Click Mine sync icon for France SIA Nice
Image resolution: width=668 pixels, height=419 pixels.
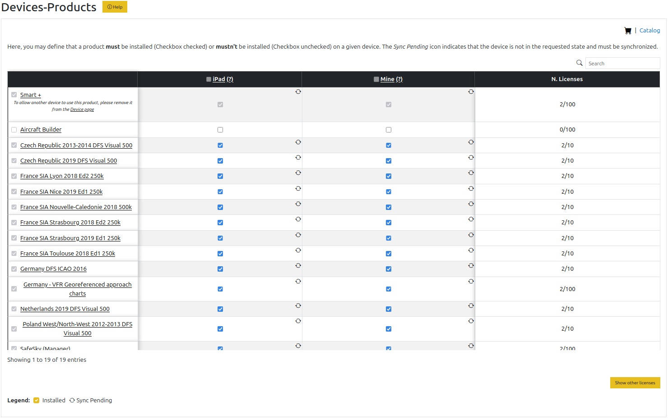click(471, 188)
